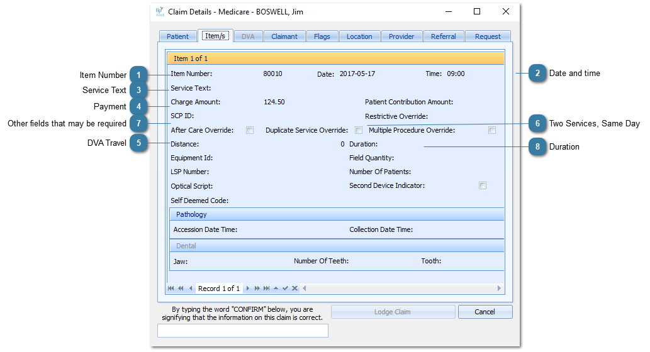
Task: Click the Restrictive Override label
Action: (396, 116)
